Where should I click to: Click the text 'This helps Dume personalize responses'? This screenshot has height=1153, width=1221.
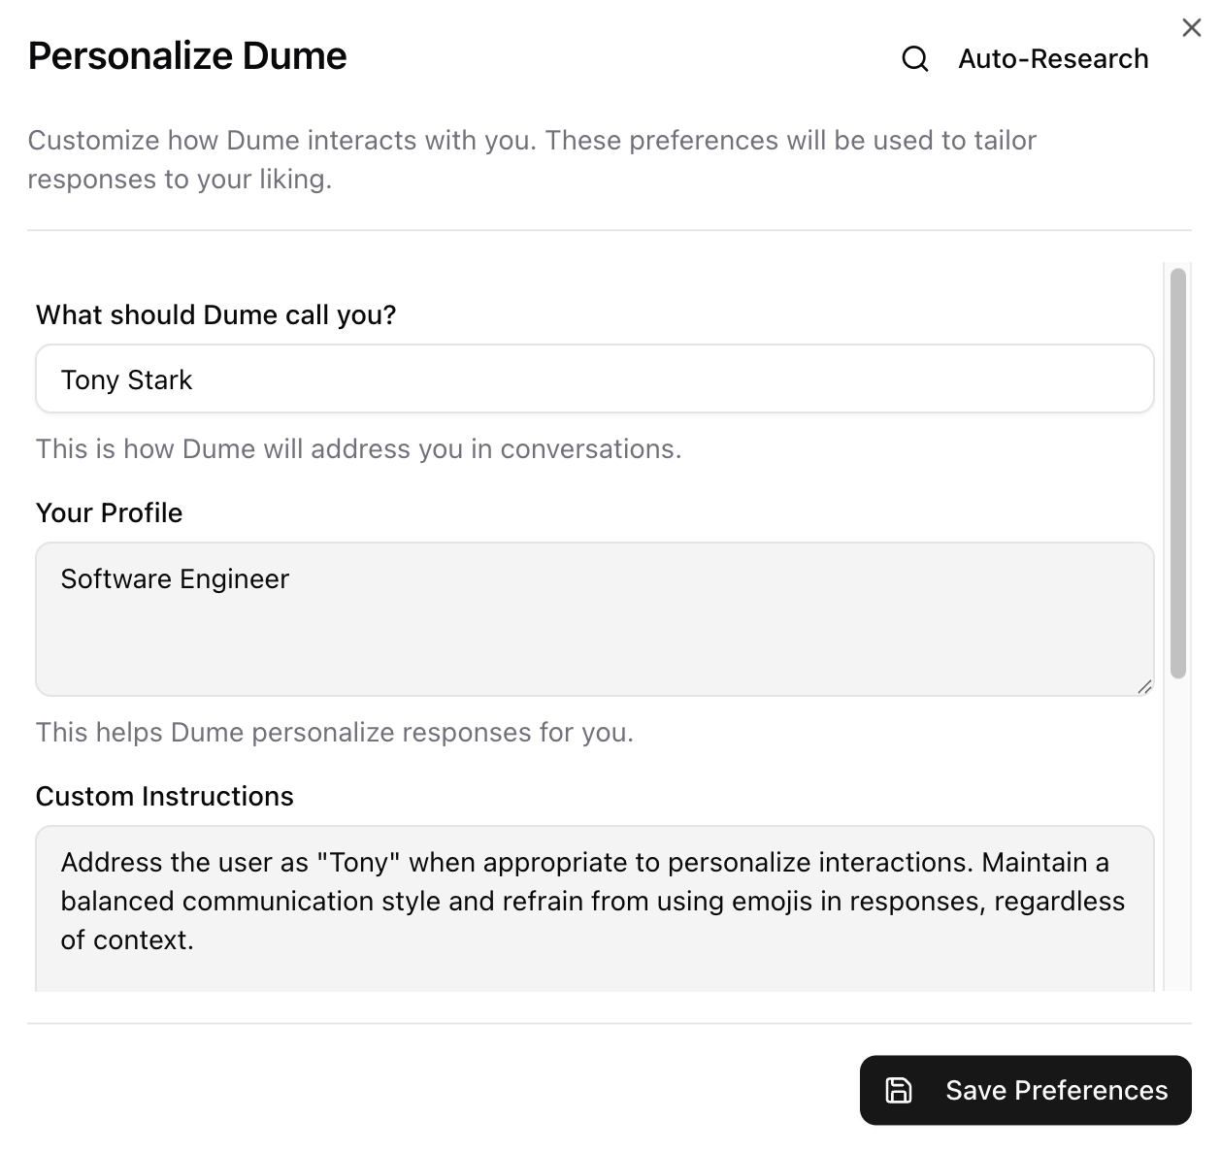point(334,732)
